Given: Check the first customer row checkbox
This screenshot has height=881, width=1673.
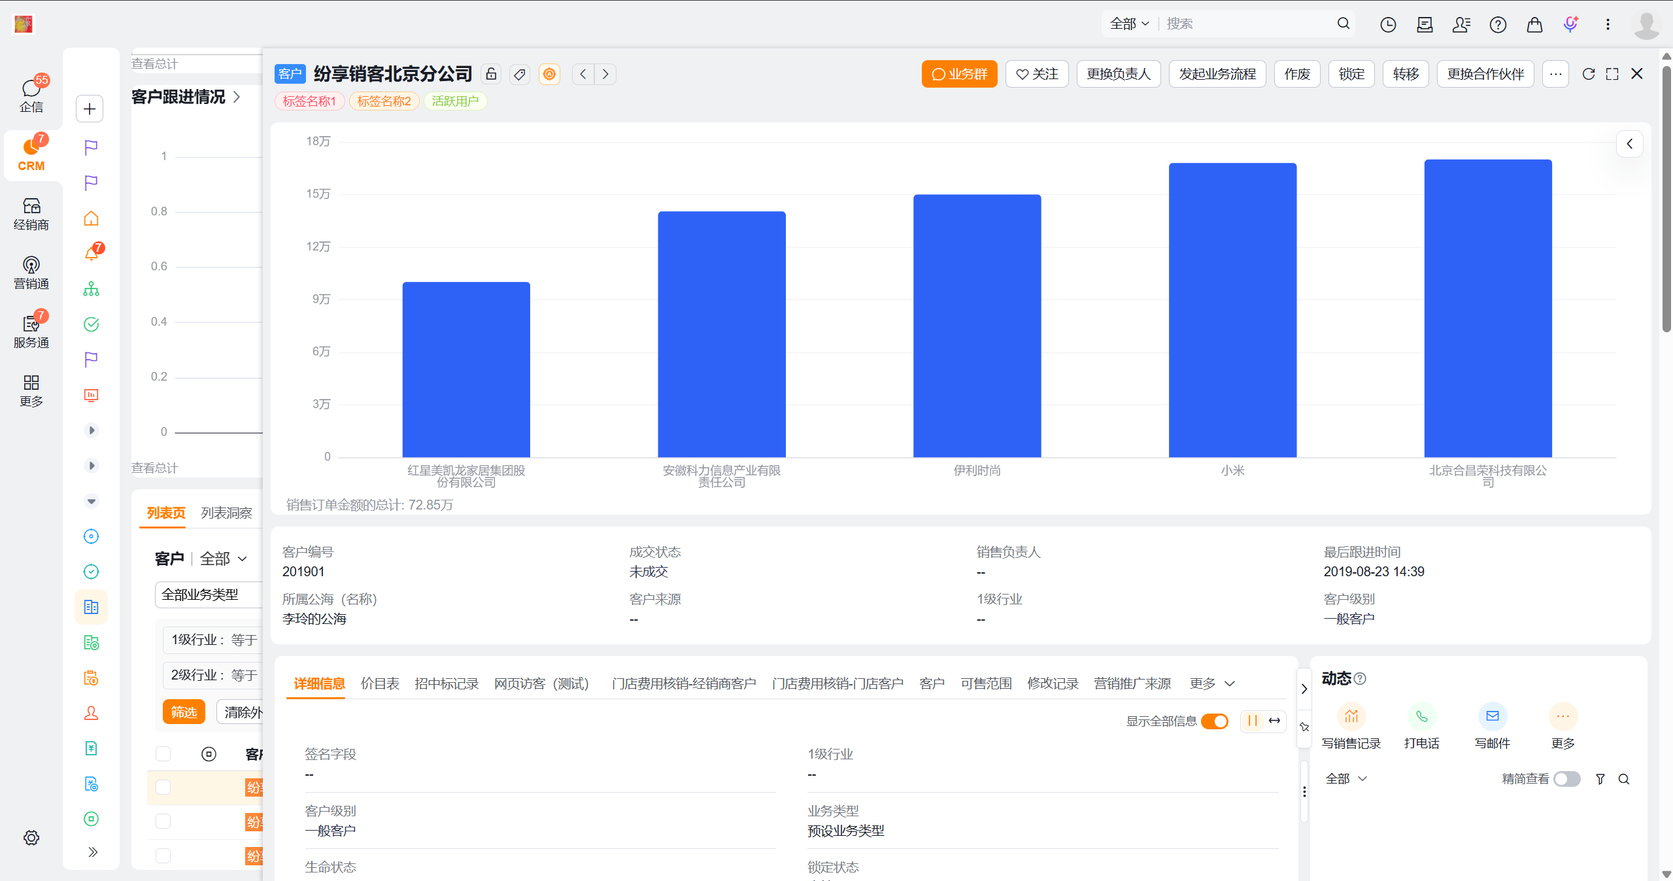Looking at the screenshot, I should pyautogui.click(x=163, y=787).
